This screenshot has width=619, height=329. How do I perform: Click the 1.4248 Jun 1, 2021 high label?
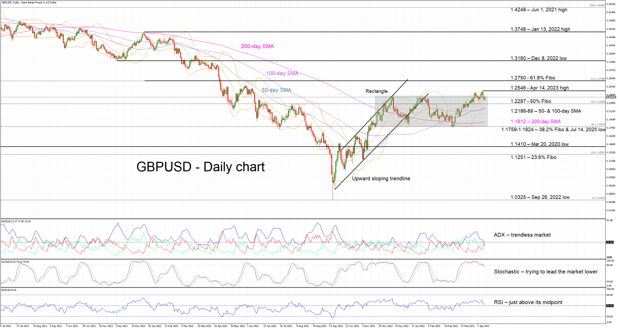pos(539,10)
